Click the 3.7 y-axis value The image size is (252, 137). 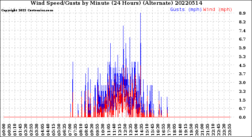pyautogui.click(x=242, y=74)
